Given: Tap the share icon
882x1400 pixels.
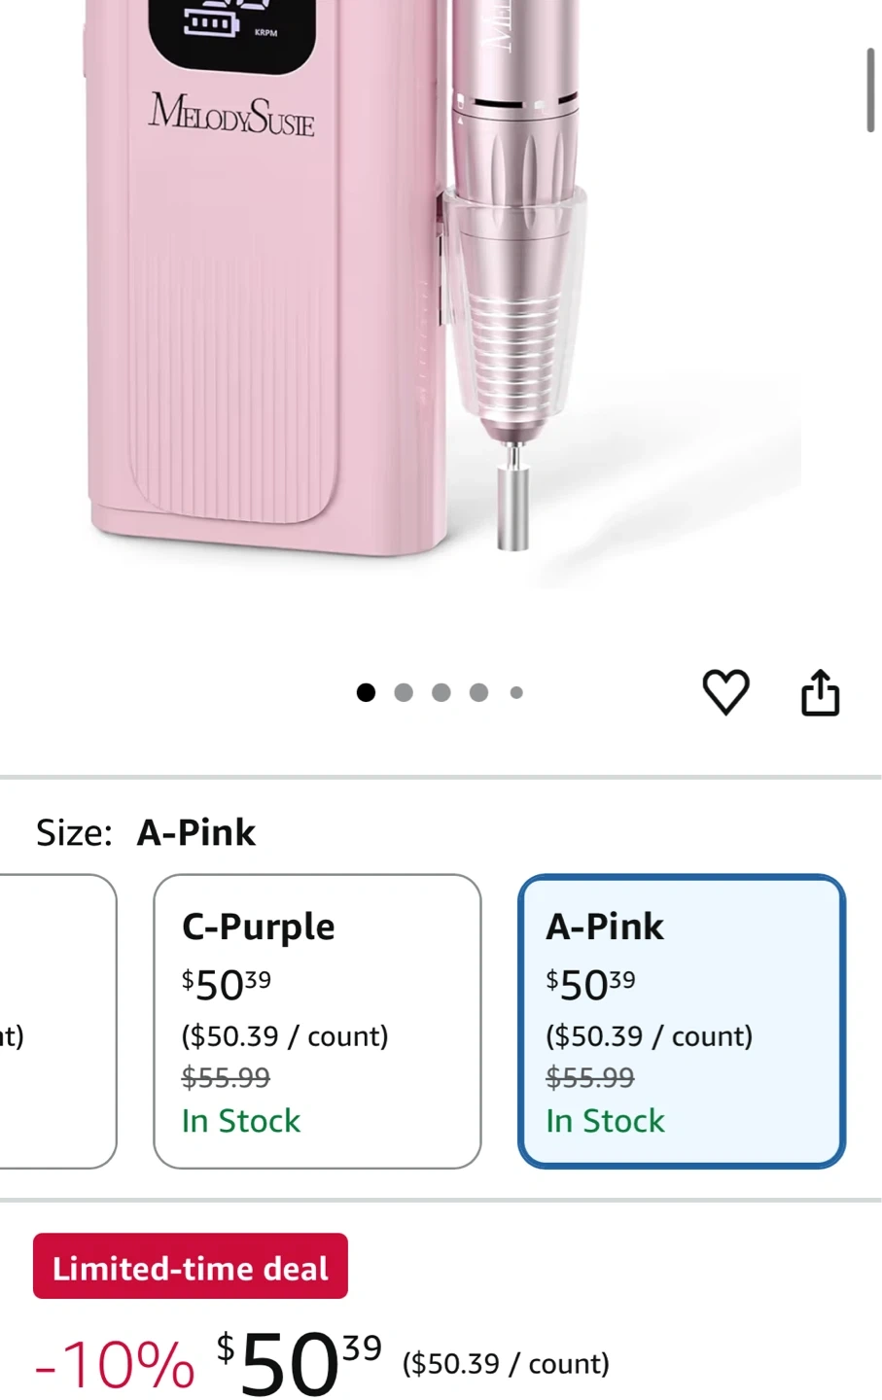Looking at the screenshot, I should (x=820, y=692).
